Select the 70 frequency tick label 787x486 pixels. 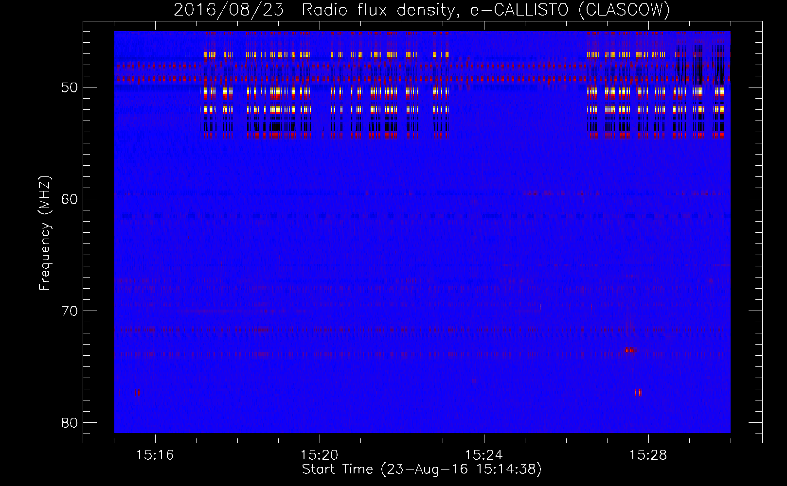70,311
